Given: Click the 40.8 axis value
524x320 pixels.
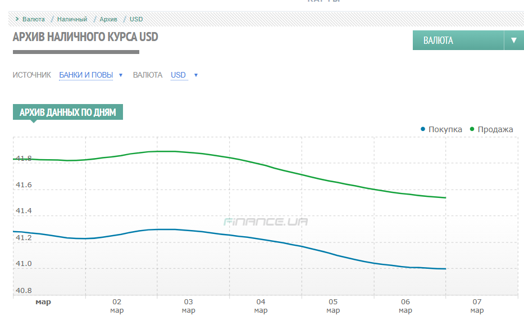Looking at the screenshot, I should [x=24, y=291].
